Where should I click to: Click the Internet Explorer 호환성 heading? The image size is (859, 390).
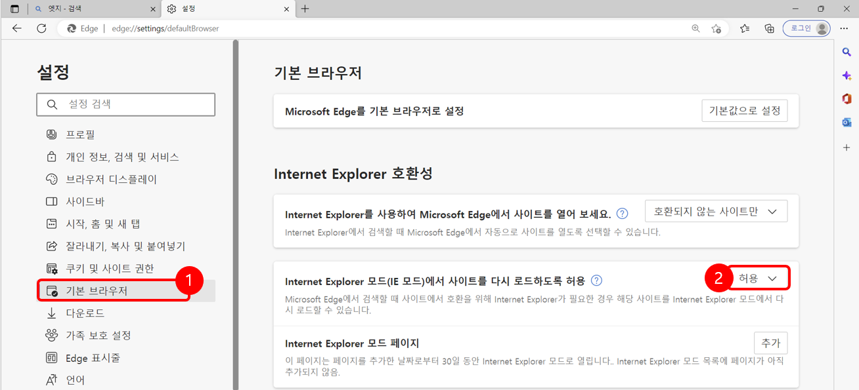(x=353, y=174)
